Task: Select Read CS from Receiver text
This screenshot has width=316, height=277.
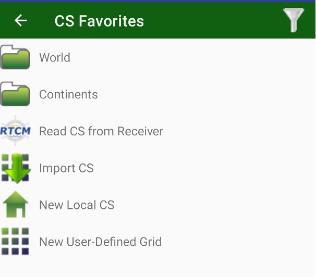Action: 101,131
